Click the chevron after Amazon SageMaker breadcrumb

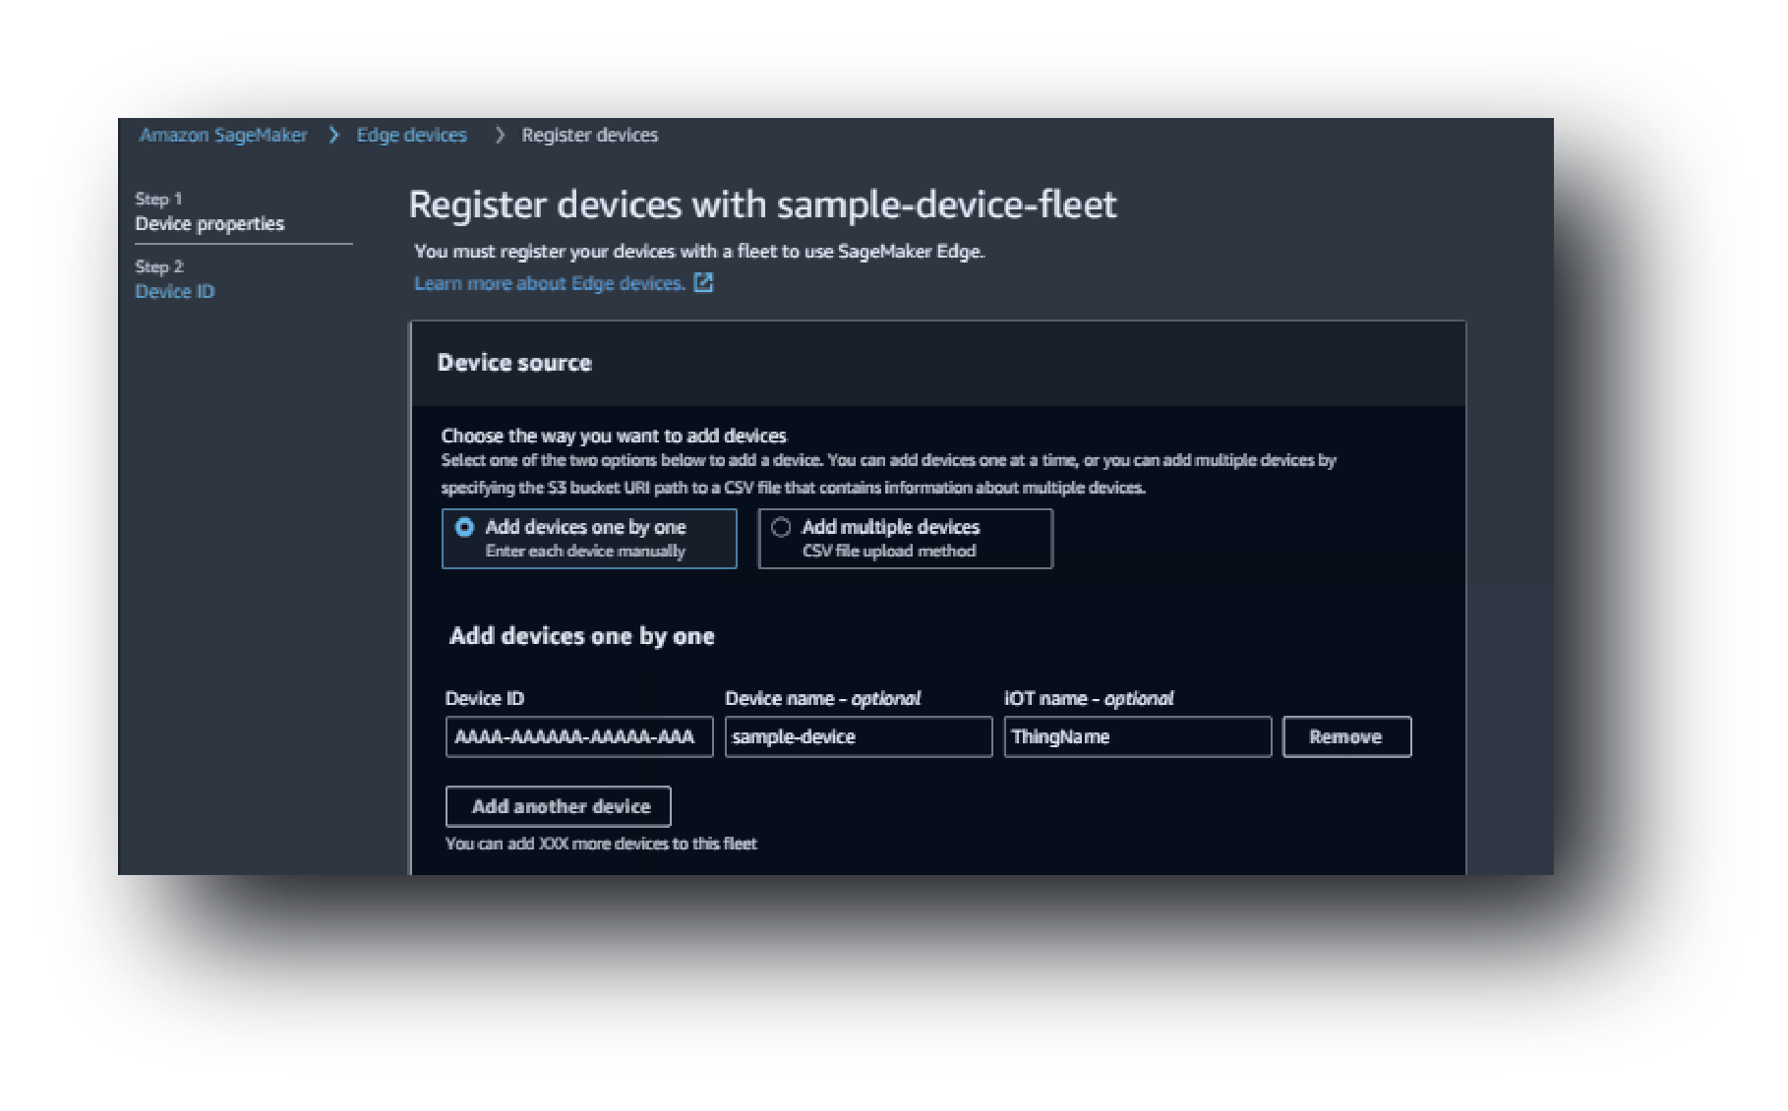pos(334,136)
